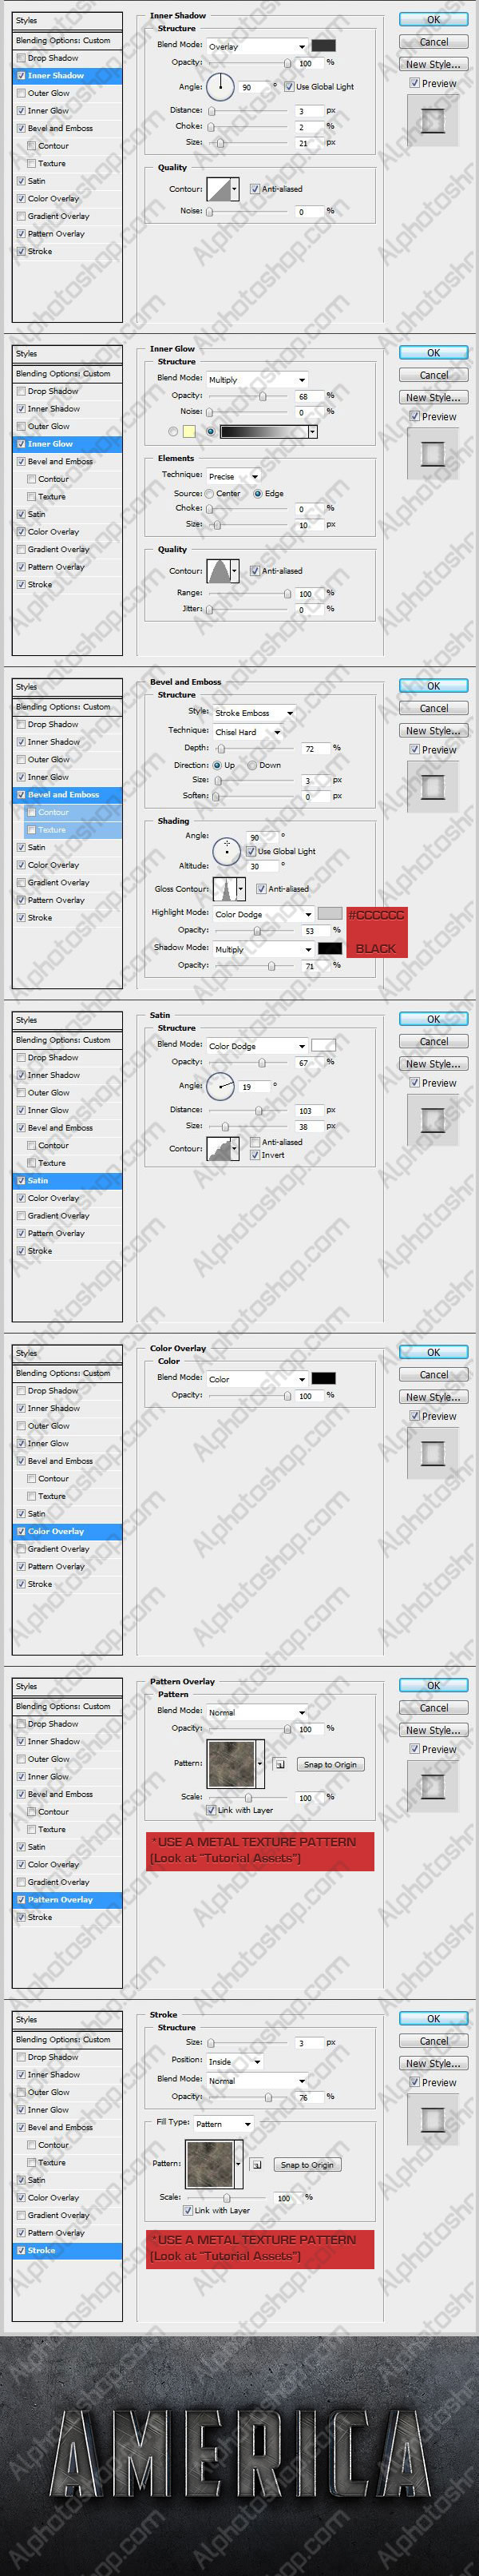The height and width of the screenshot is (2576, 479).
Task: Open the Satin contour thumbnail
Action: [218, 1149]
